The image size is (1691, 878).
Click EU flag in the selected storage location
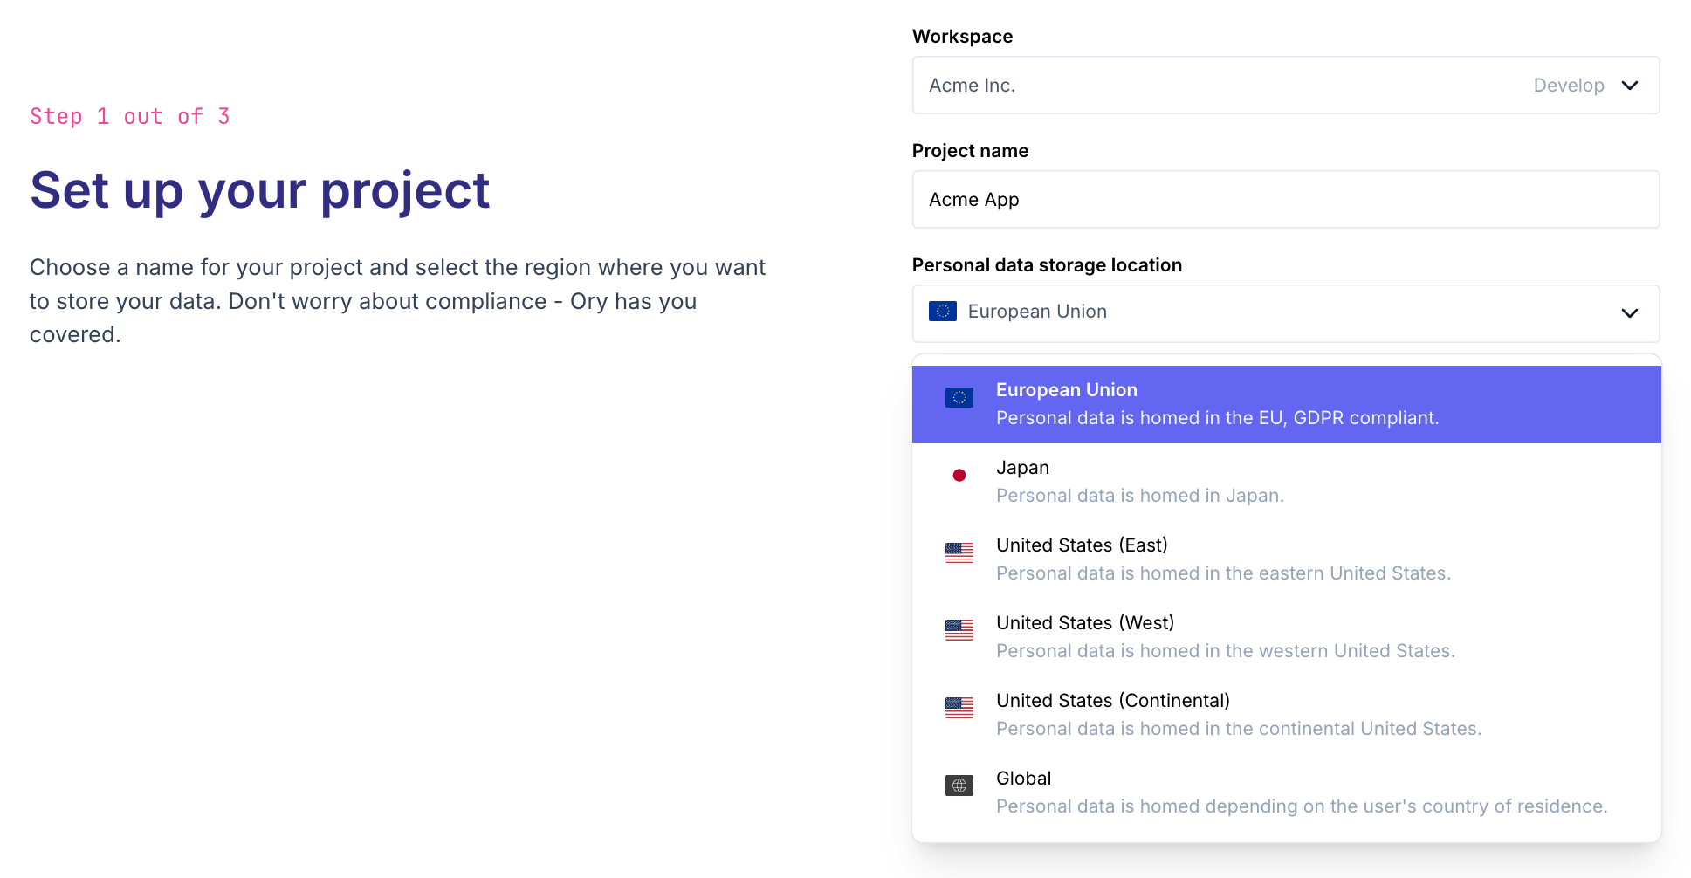tap(942, 312)
